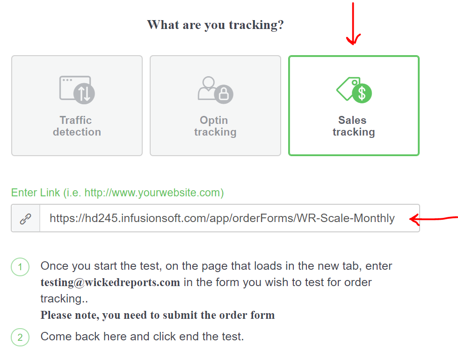Click the green circled number 2 step marker
Screen dimensions: 458x352
20,337
